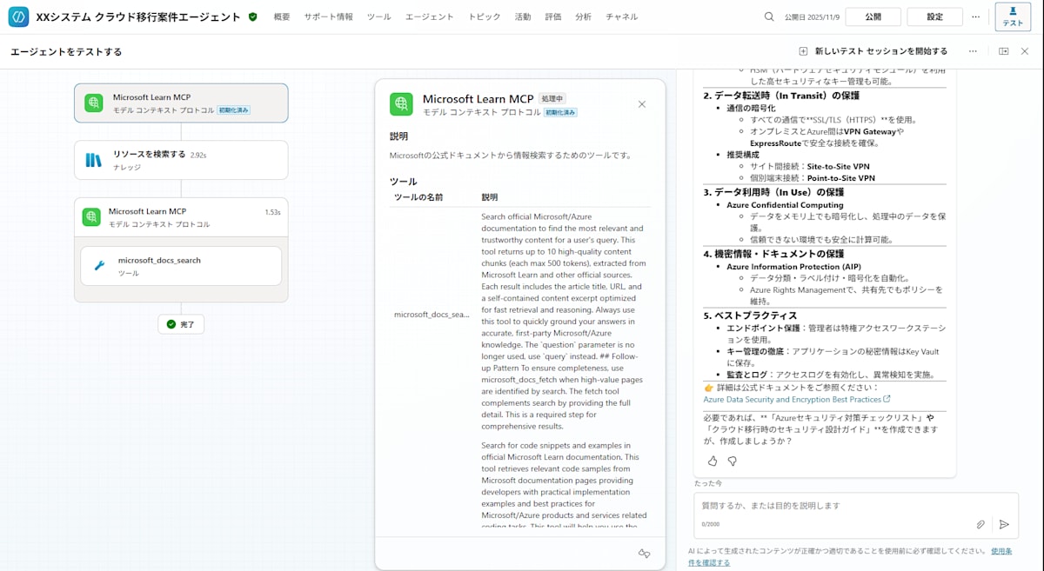This screenshot has height=571, width=1044.
Task: Click the 2.92s duration on リソースを検索する
Action: click(198, 155)
